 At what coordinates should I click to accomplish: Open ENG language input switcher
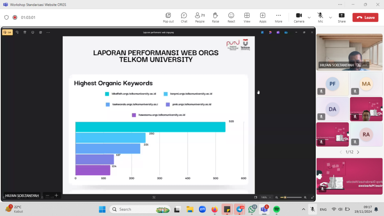(x=323, y=209)
